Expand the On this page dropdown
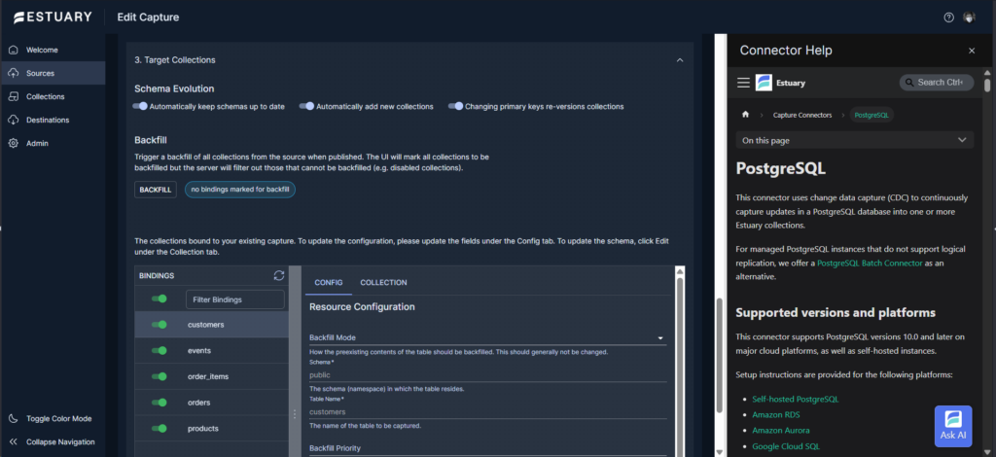This screenshot has height=457, width=996. tap(854, 140)
